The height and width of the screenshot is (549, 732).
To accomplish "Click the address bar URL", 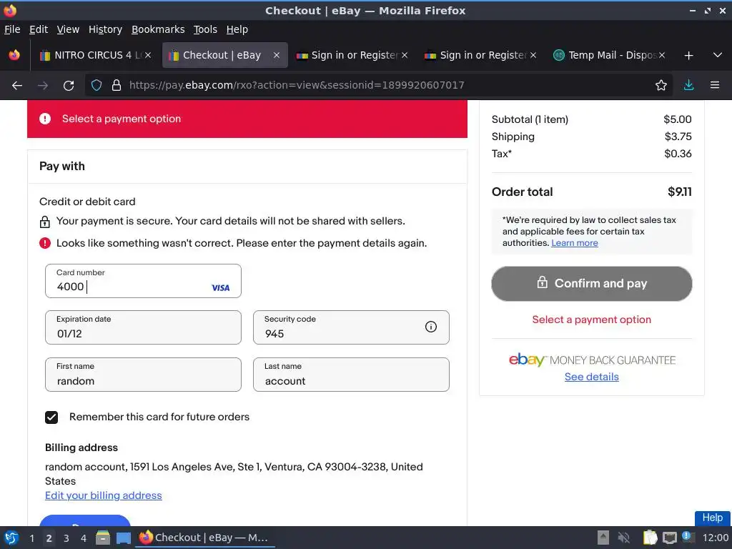I will (x=297, y=86).
